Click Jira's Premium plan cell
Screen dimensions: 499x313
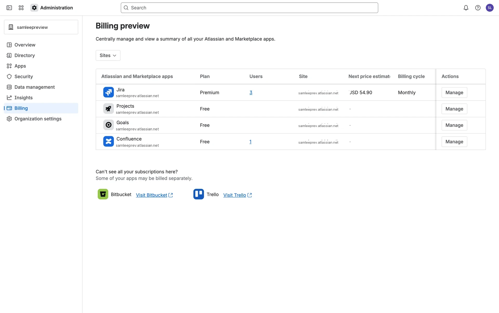click(209, 92)
